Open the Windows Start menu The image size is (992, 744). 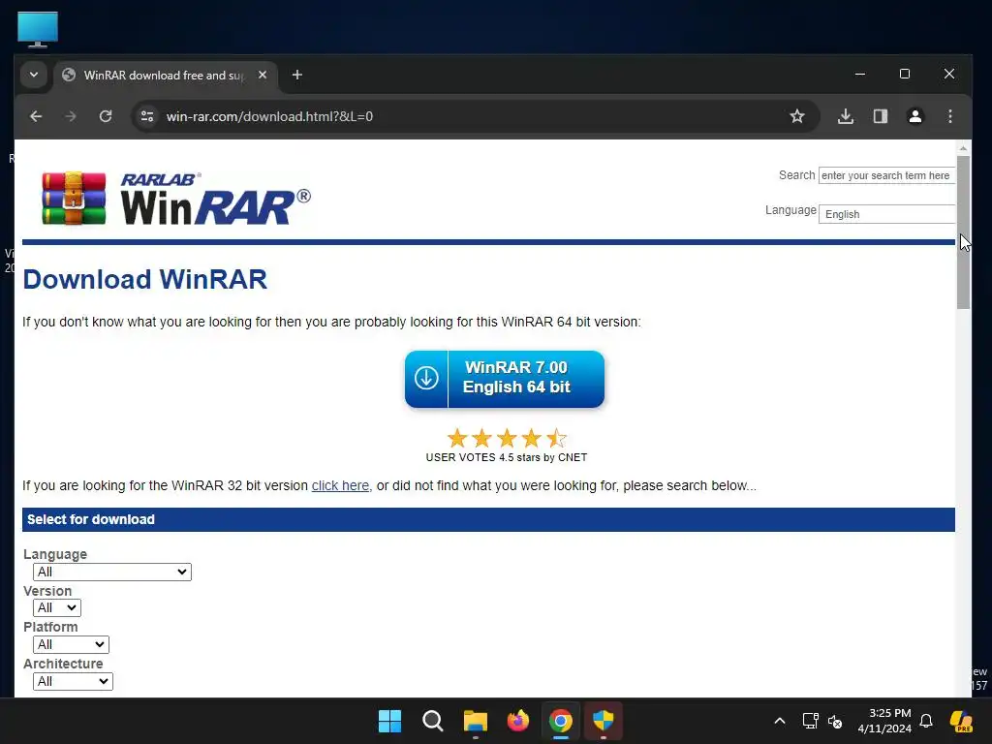click(x=389, y=721)
